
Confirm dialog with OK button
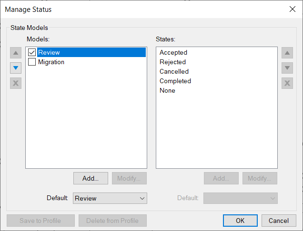click(x=240, y=221)
